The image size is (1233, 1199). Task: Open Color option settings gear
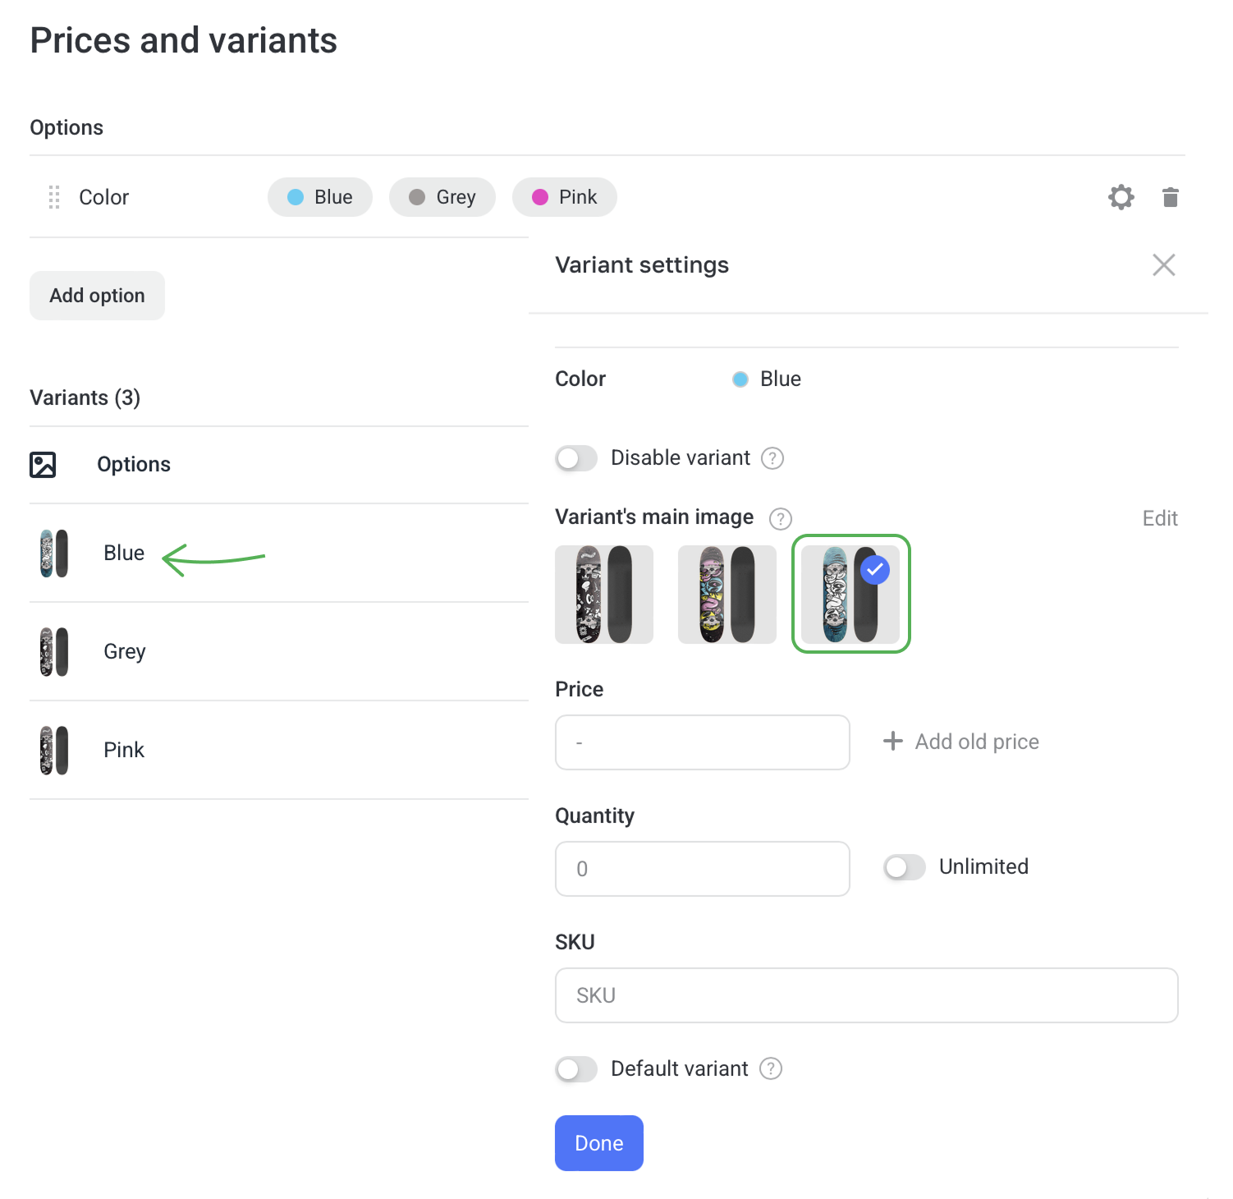(x=1121, y=197)
